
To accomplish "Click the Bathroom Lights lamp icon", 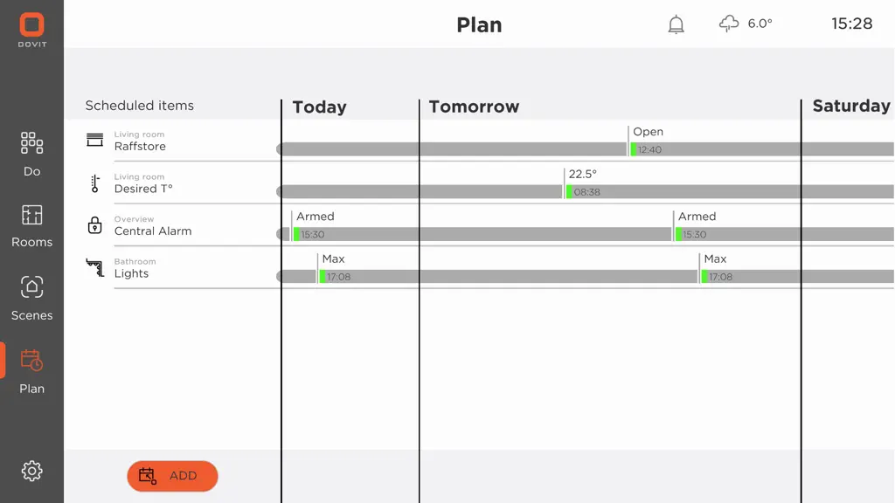I will tap(94, 267).
